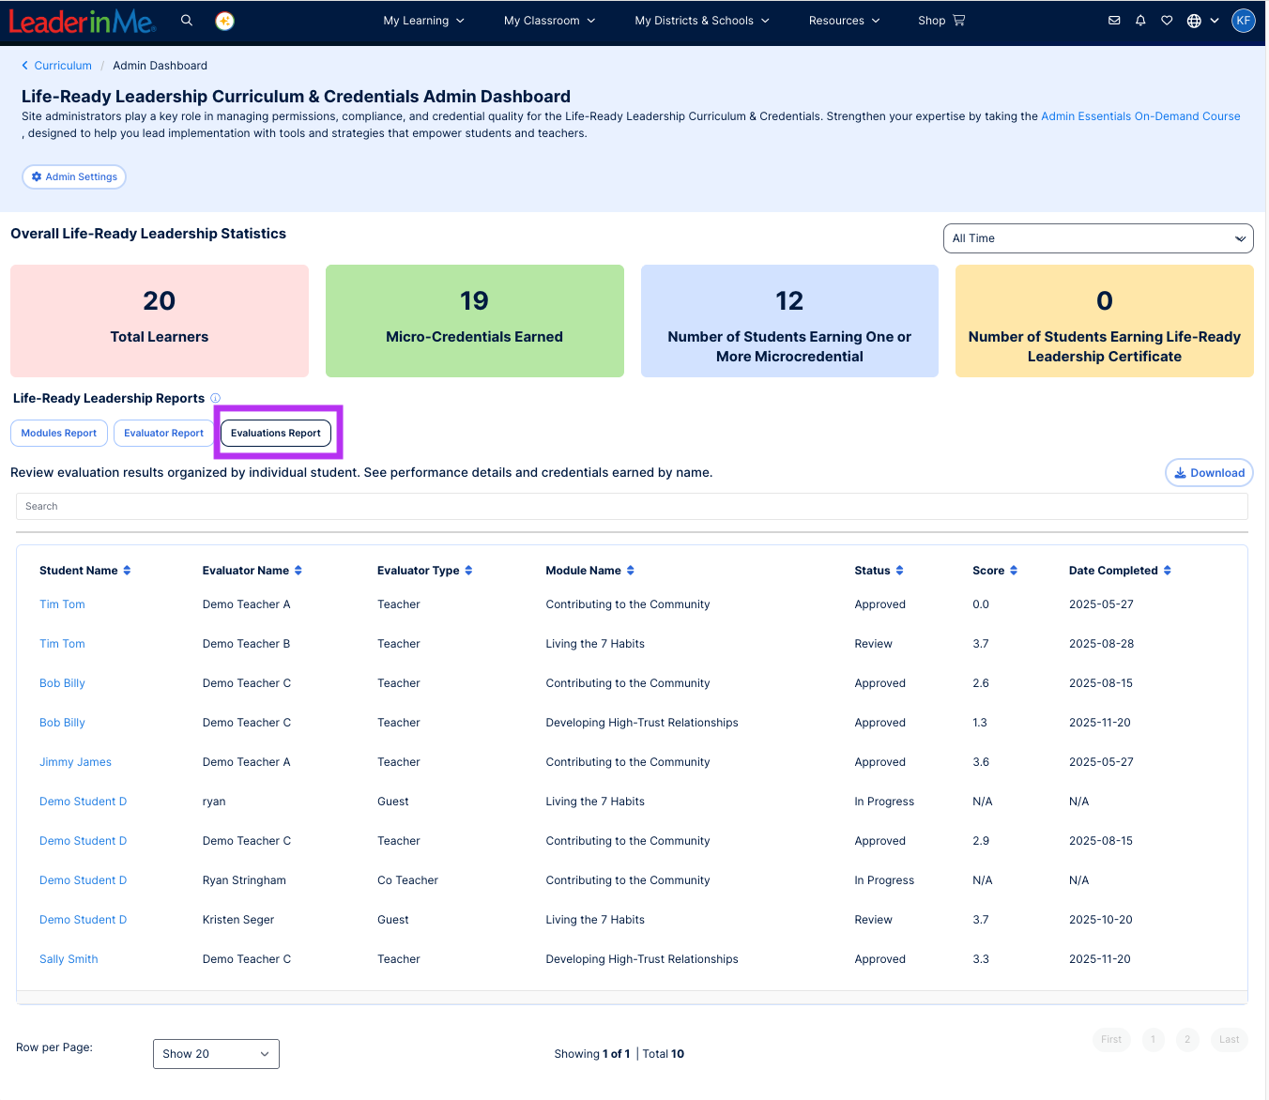Open Bob Billy's Developing High-Trust Relationships row link
The width and height of the screenshot is (1269, 1100).
click(x=62, y=723)
